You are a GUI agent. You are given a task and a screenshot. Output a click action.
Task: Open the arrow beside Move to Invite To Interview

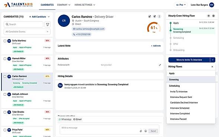tap(213, 60)
